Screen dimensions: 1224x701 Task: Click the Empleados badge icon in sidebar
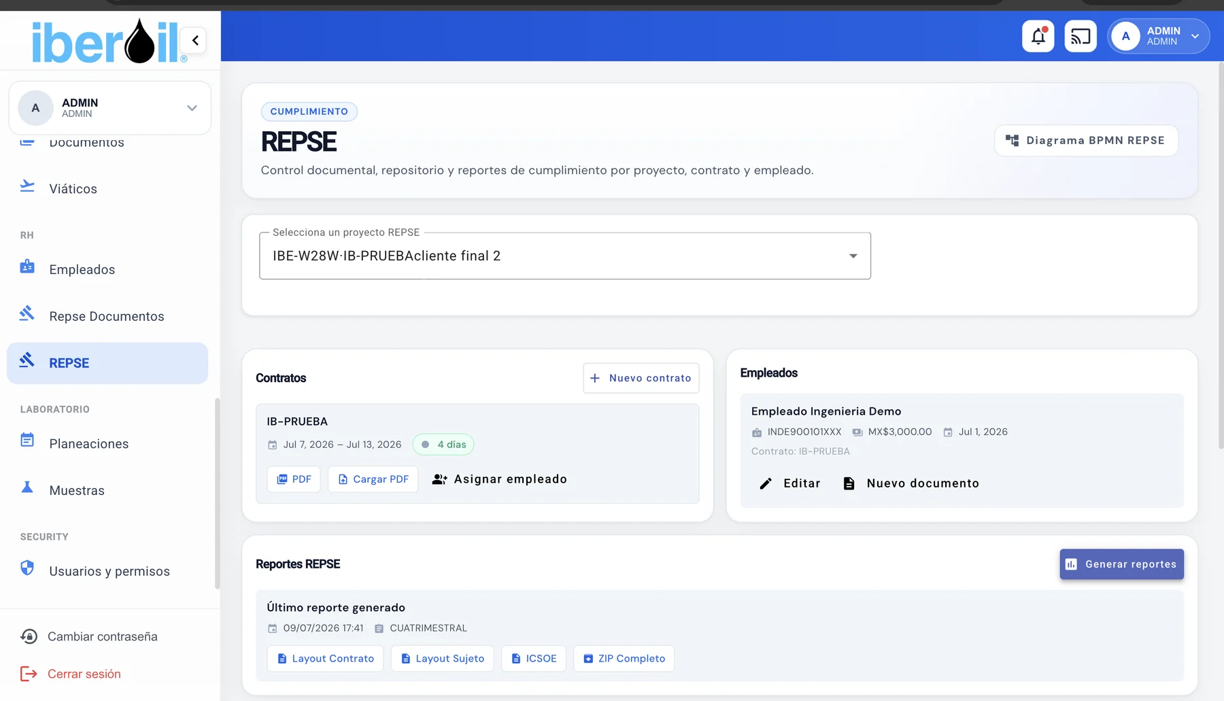(27, 267)
